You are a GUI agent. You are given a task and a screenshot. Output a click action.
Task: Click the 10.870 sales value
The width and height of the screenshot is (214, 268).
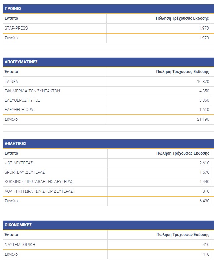pyautogui.click(x=203, y=82)
